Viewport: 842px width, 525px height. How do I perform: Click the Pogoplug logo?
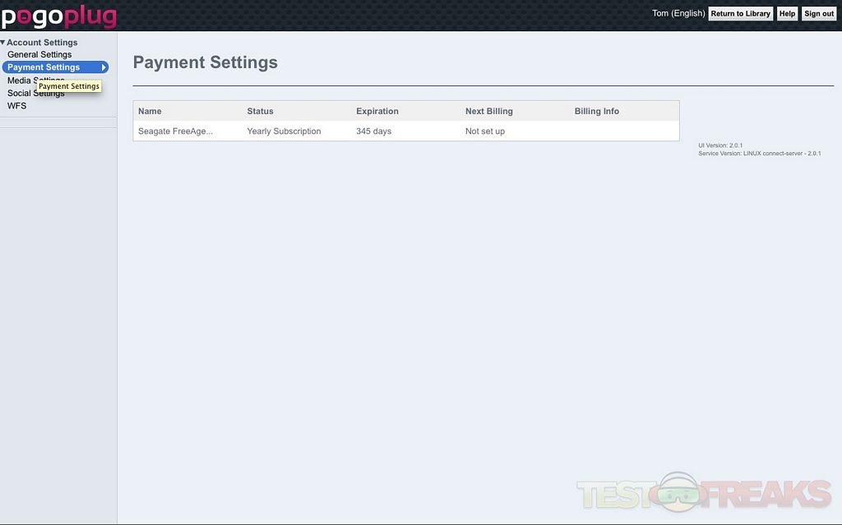[x=58, y=16]
